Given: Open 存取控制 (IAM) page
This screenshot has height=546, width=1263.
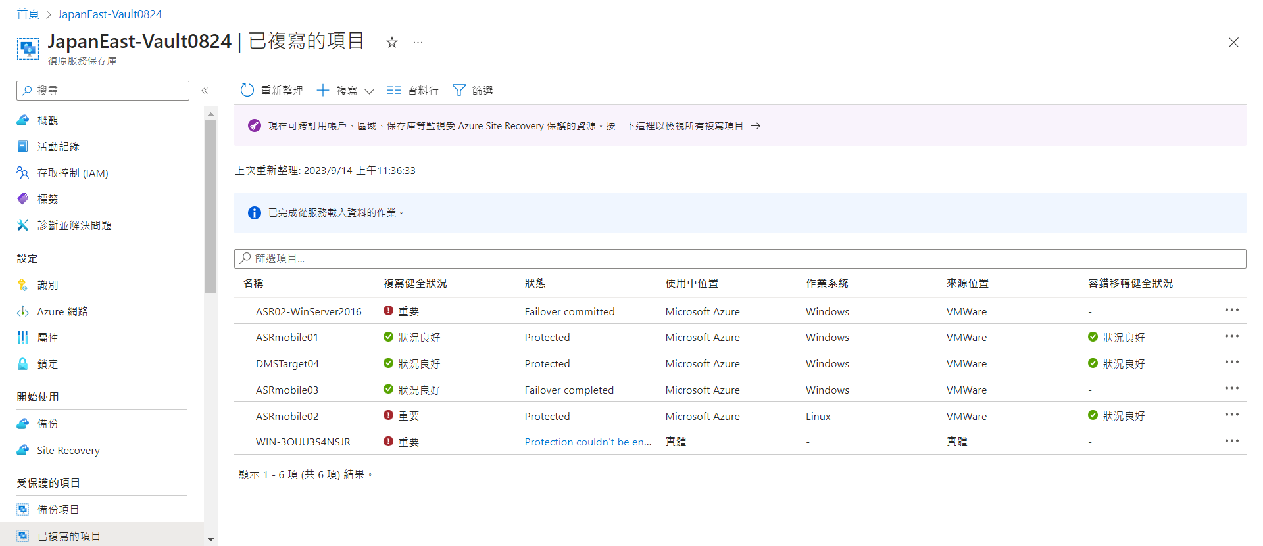Looking at the screenshot, I should click(x=72, y=173).
